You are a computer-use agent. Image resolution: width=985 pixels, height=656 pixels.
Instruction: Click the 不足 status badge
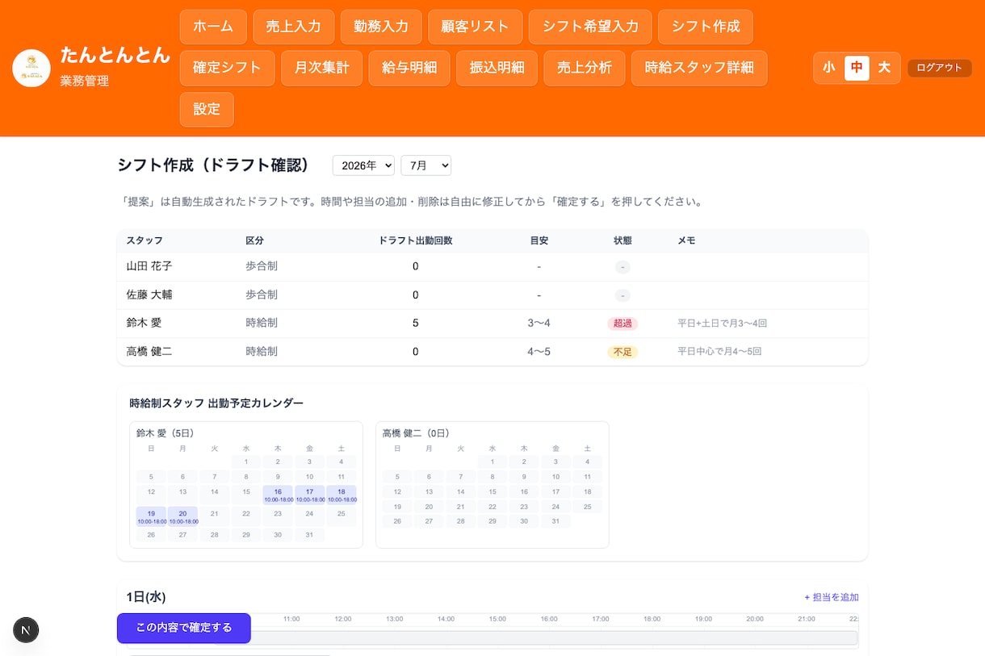tap(622, 352)
